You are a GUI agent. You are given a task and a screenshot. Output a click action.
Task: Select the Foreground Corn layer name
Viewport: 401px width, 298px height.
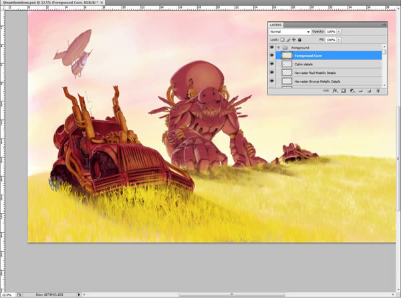coord(308,55)
